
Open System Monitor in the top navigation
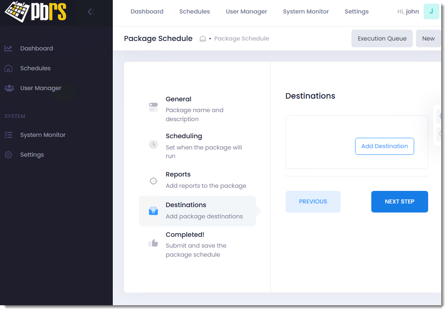click(305, 12)
